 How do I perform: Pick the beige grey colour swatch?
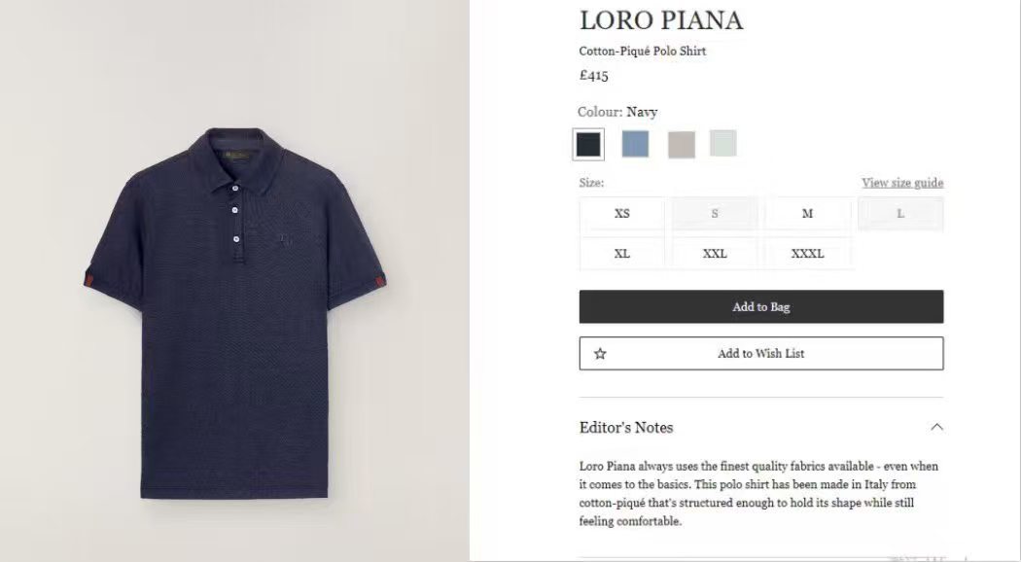click(x=681, y=145)
